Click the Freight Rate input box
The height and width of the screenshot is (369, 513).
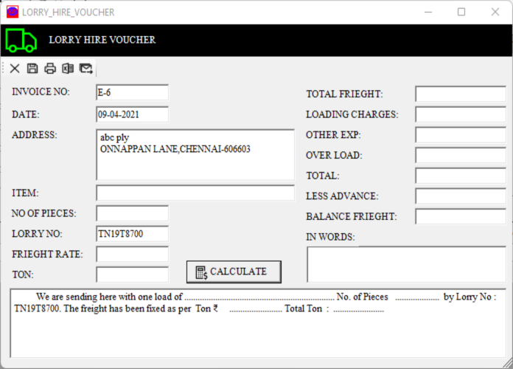(x=132, y=254)
